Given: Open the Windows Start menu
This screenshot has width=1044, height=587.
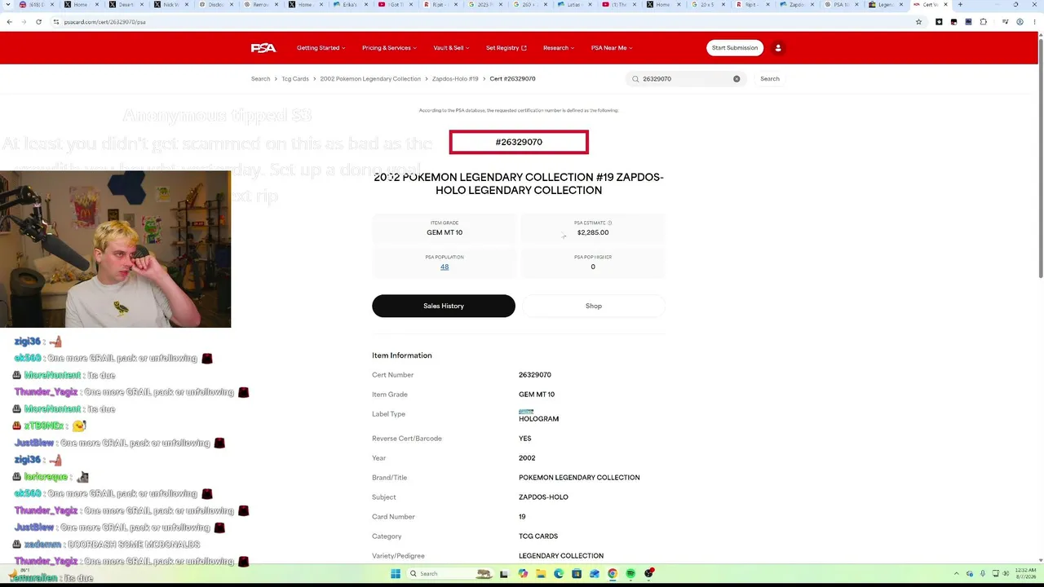Looking at the screenshot, I should pyautogui.click(x=396, y=574).
